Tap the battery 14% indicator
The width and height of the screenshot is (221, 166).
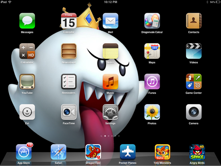pos(215,2)
